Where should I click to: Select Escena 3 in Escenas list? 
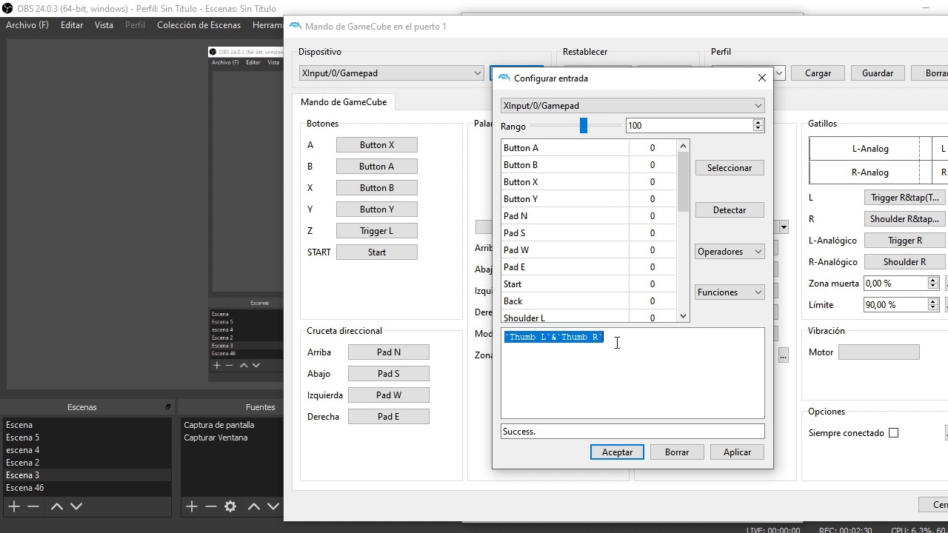87,475
